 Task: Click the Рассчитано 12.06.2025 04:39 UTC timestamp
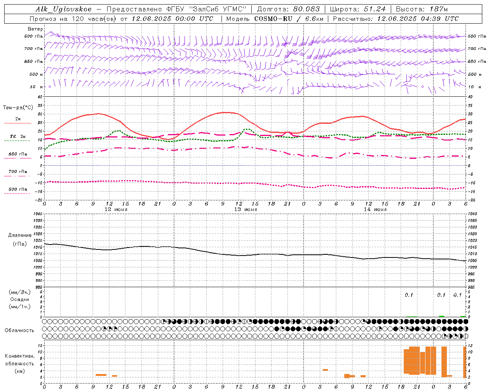coord(396,19)
